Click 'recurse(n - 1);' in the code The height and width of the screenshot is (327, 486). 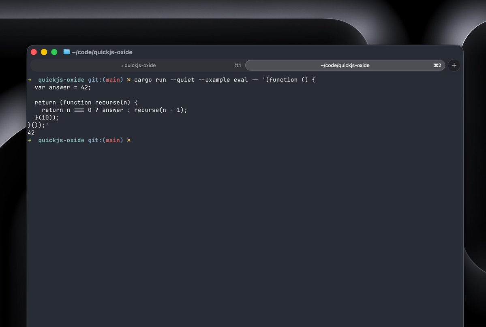(161, 110)
